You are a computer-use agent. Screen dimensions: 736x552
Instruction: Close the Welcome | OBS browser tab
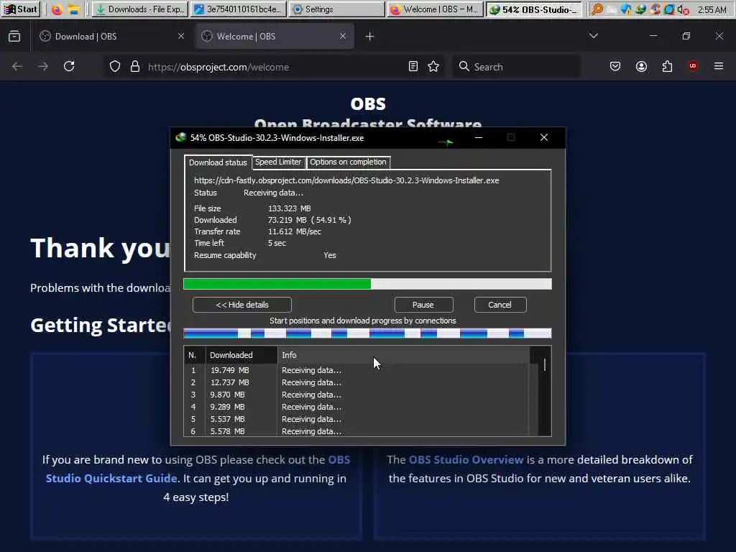tap(343, 36)
